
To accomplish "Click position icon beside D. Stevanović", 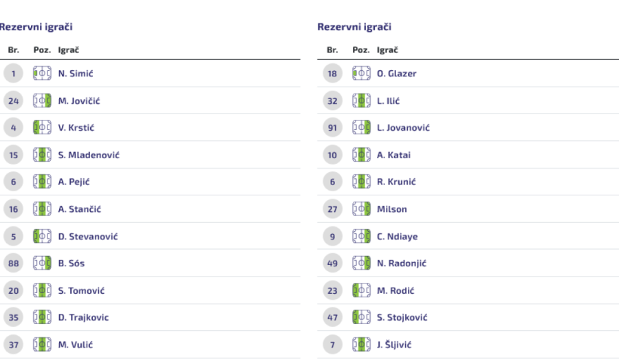I will point(43,236).
